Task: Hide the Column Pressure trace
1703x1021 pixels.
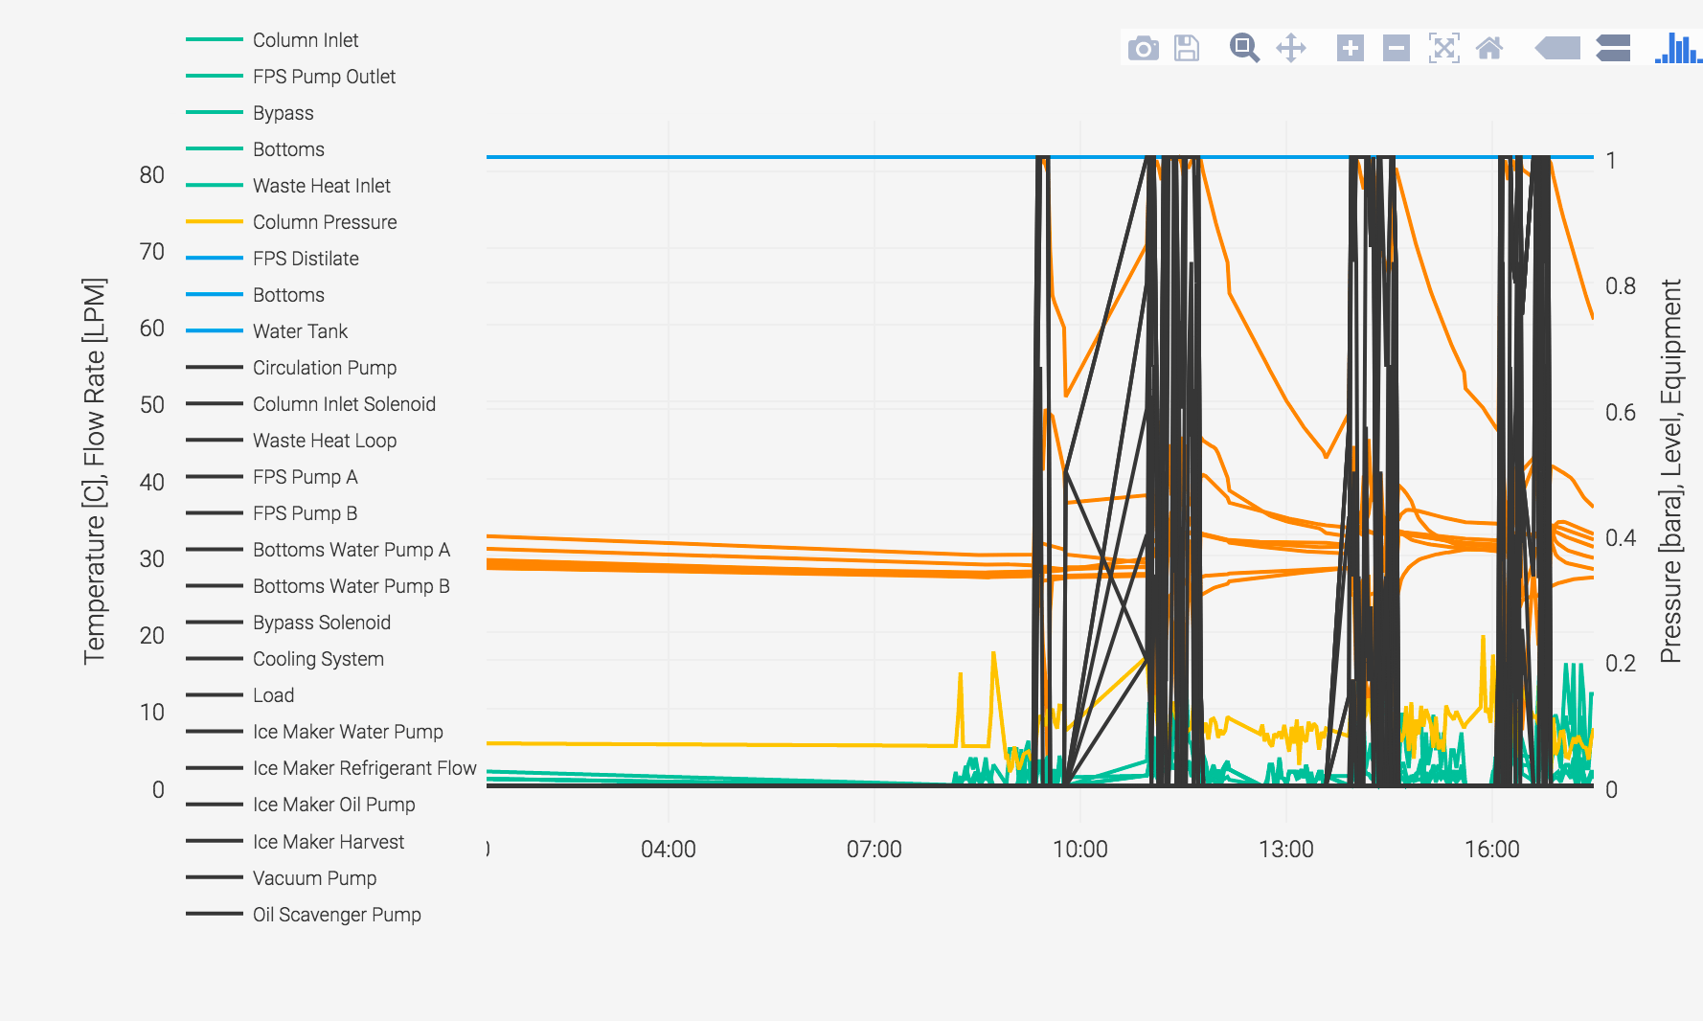Action: [324, 222]
